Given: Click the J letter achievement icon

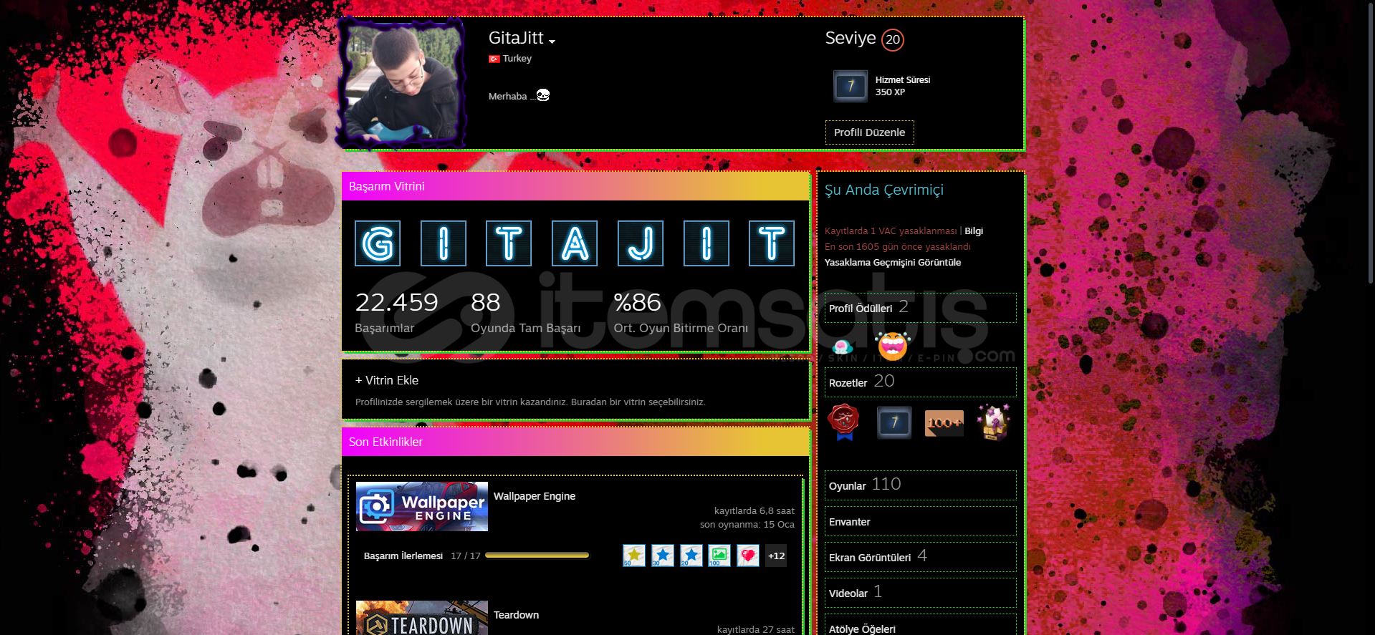Looking at the screenshot, I should [641, 243].
